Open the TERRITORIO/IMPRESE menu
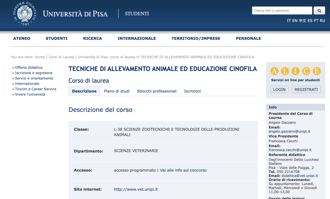This screenshot has width=330, height=199. tap(196, 39)
